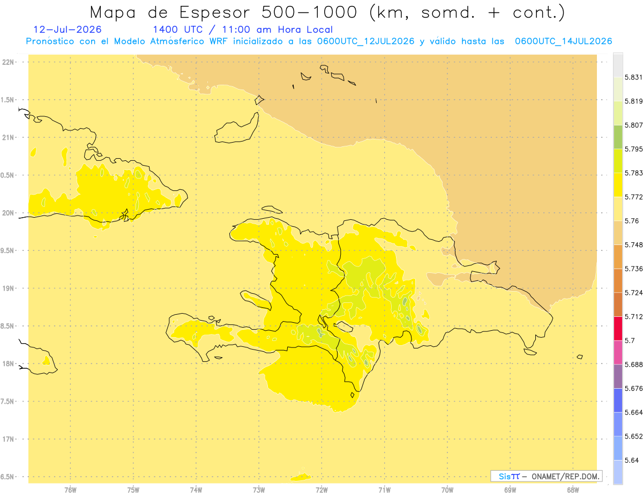The height and width of the screenshot is (497, 643).
Task: Click the longitude label '71W'
Action: [x=384, y=489]
